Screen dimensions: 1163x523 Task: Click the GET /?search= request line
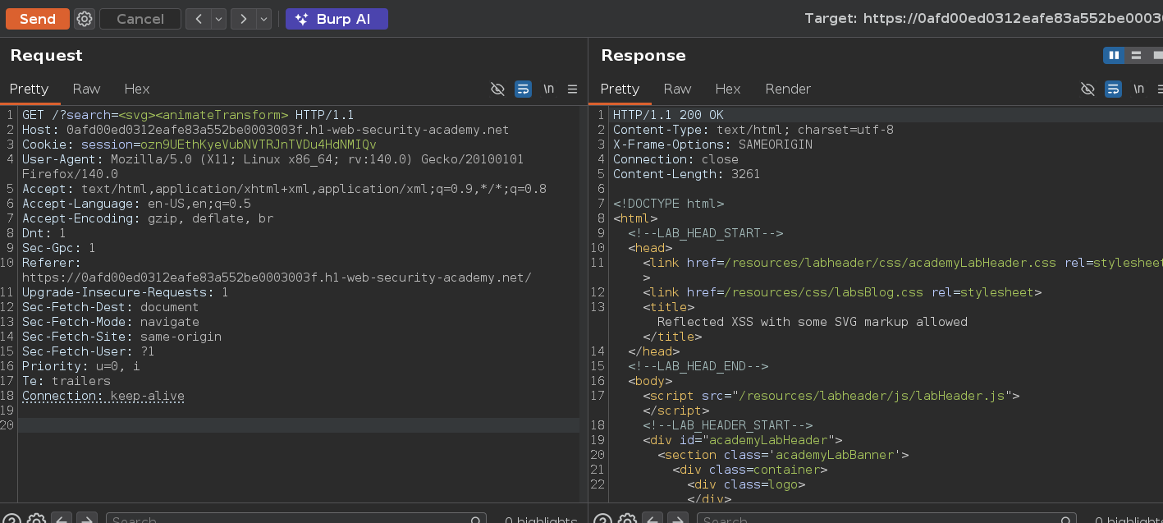coord(188,115)
